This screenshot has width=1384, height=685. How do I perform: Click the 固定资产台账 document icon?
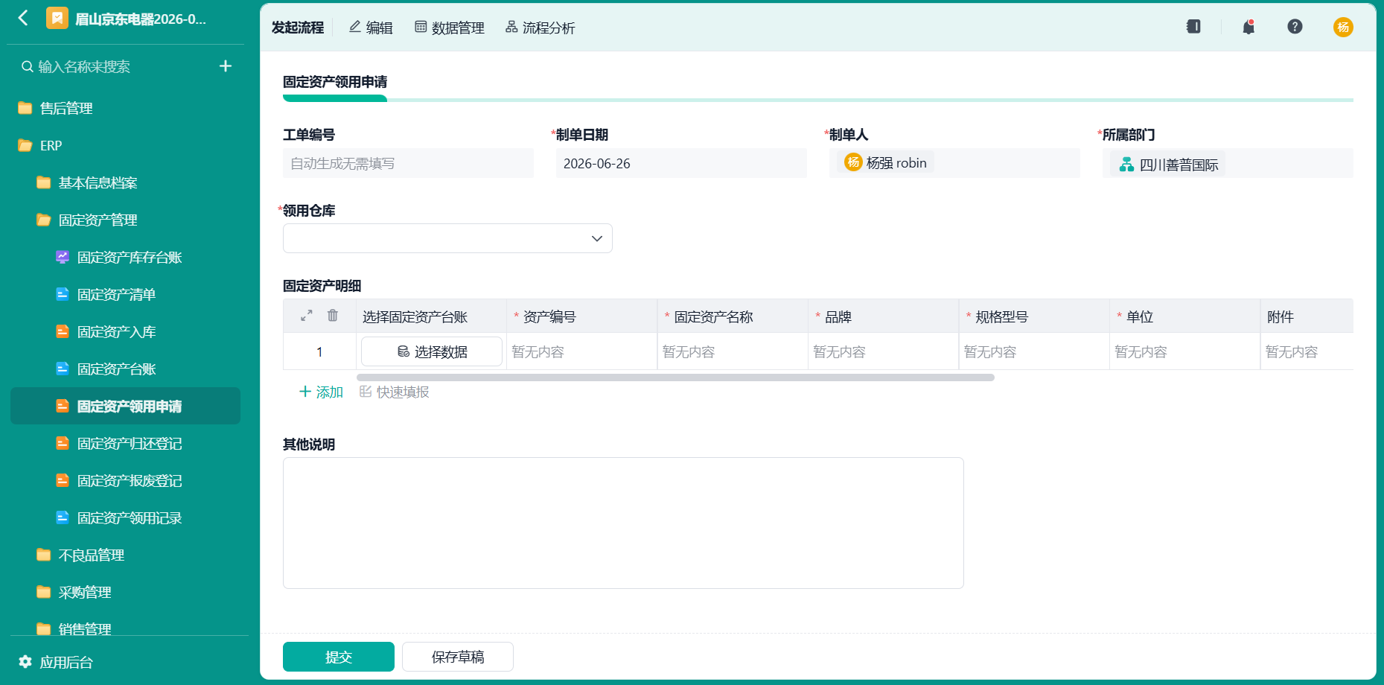[x=63, y=369]
